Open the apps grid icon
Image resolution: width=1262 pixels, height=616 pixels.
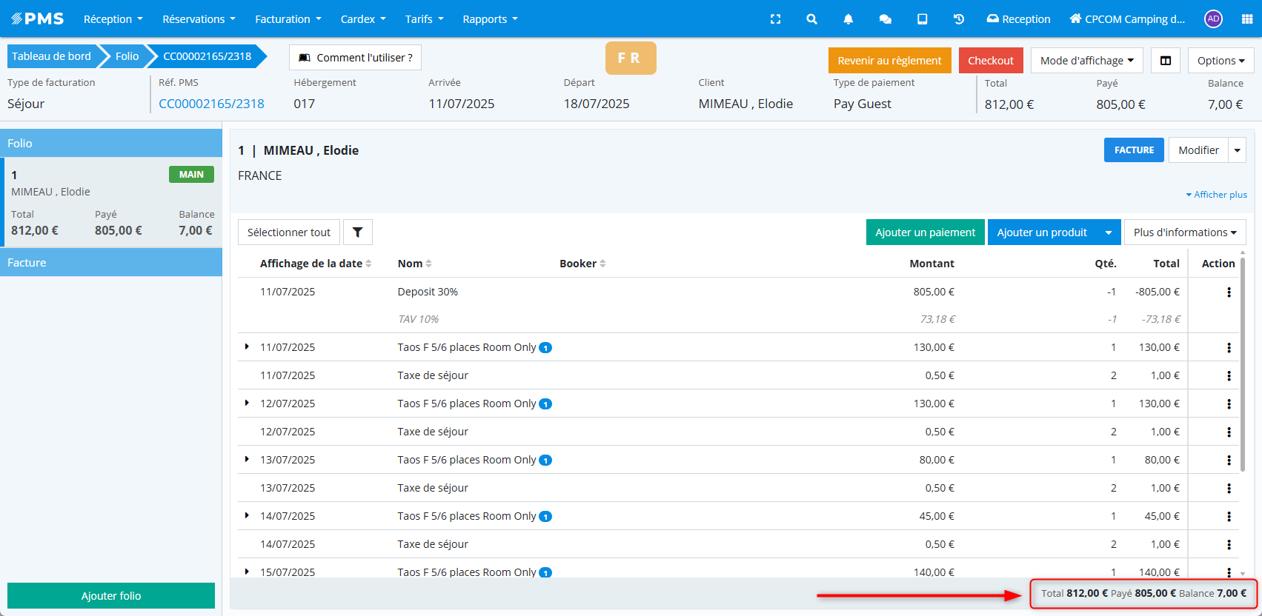tap(1246, 19)
